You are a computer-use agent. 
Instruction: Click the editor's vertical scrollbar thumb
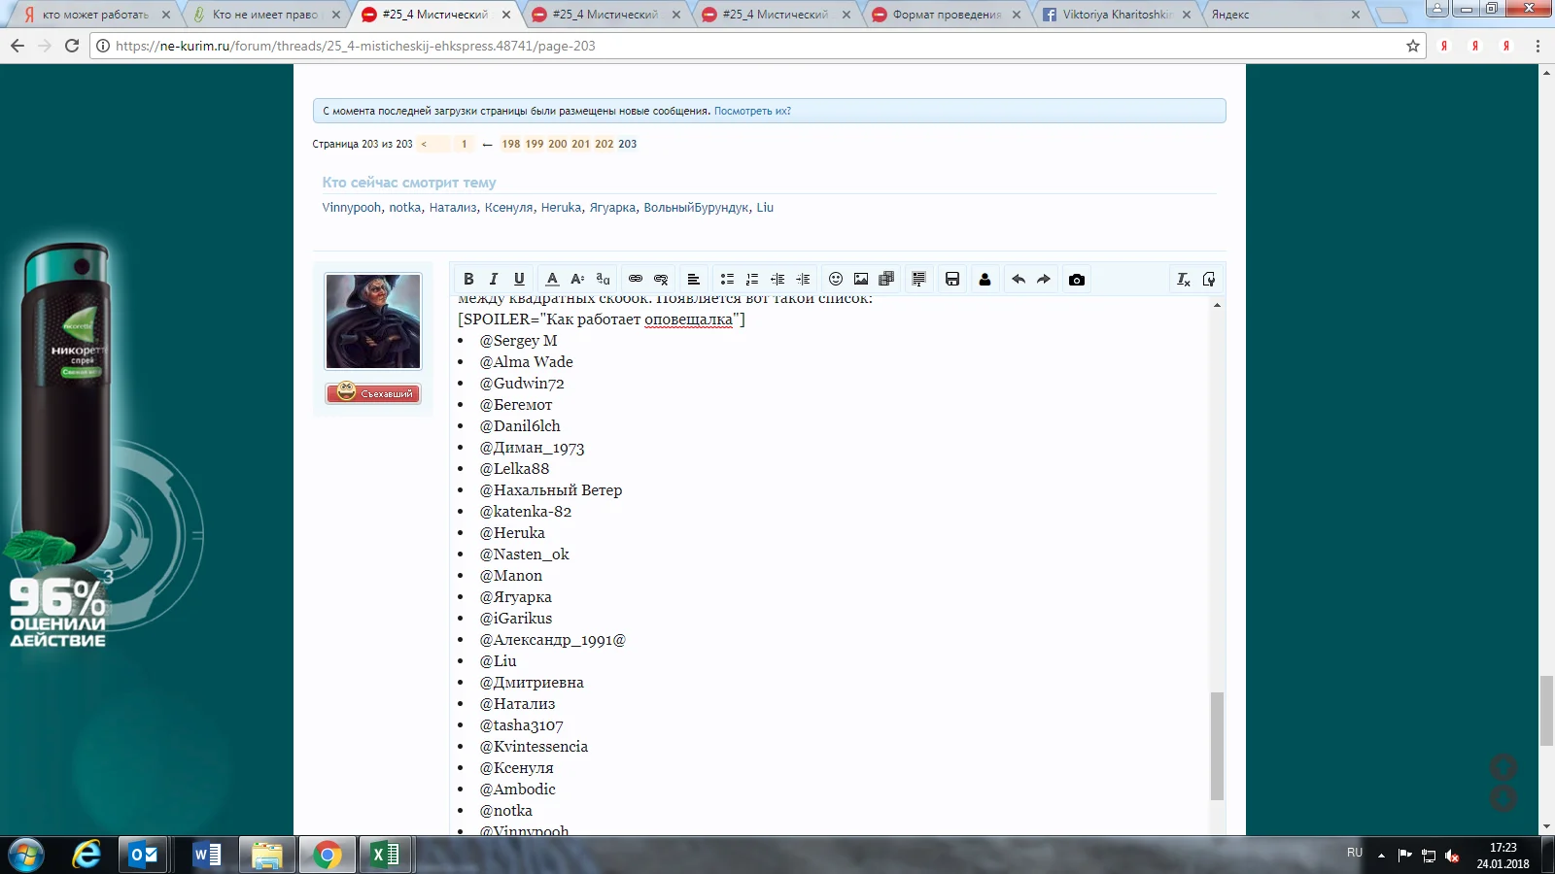tap(1217, 746)
